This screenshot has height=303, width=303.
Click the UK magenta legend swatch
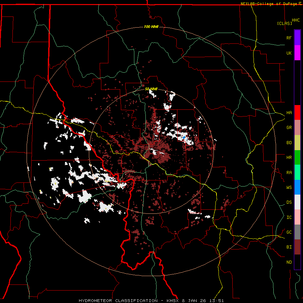[297, 53]
